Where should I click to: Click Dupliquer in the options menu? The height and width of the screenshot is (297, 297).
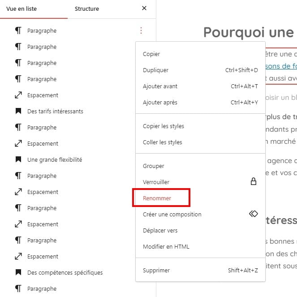(x=155, y=70)
